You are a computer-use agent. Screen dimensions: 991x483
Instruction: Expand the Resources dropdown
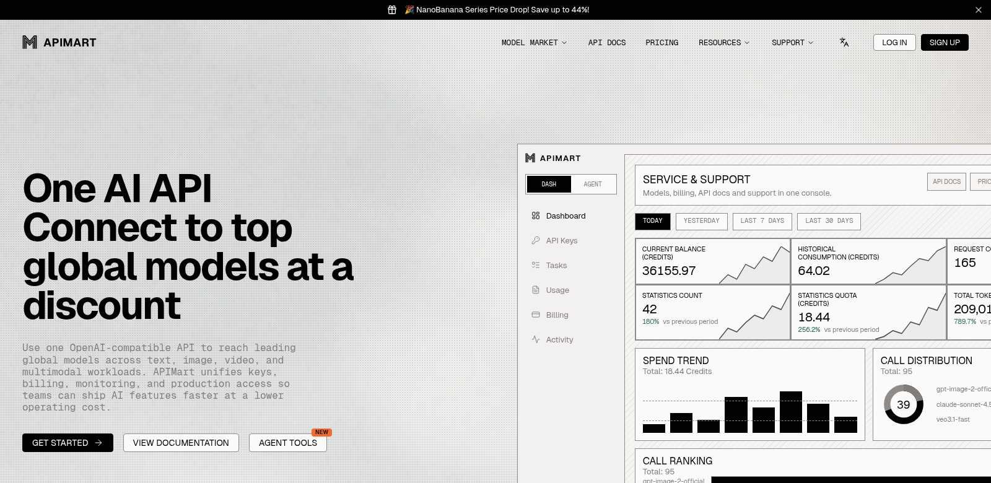pos(724,43)
